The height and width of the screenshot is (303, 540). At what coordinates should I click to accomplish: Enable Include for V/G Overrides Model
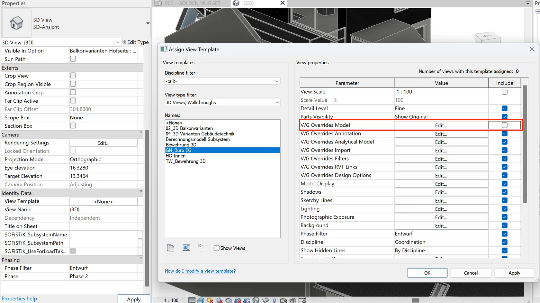point(504,125)
